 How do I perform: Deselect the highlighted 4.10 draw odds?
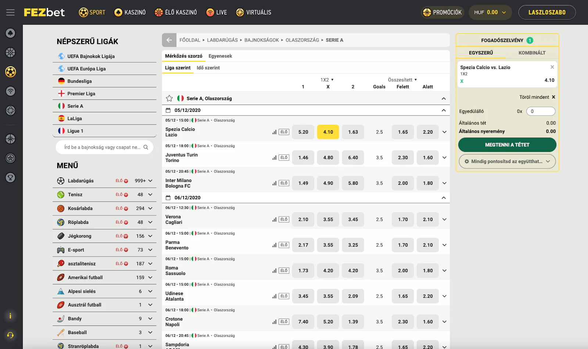[x=328, y=132]
